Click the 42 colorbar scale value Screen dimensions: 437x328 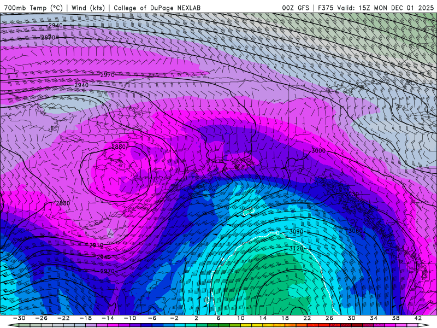pos(418,318)
